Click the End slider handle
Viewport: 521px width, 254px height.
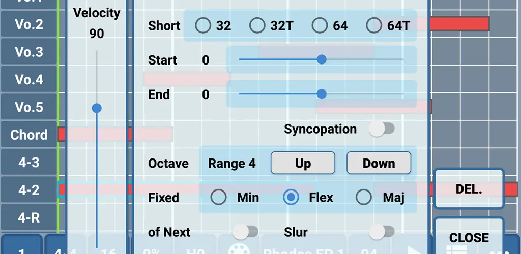(x=322, y=94)
